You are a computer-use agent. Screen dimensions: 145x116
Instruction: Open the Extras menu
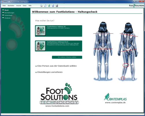pos(25,6)
